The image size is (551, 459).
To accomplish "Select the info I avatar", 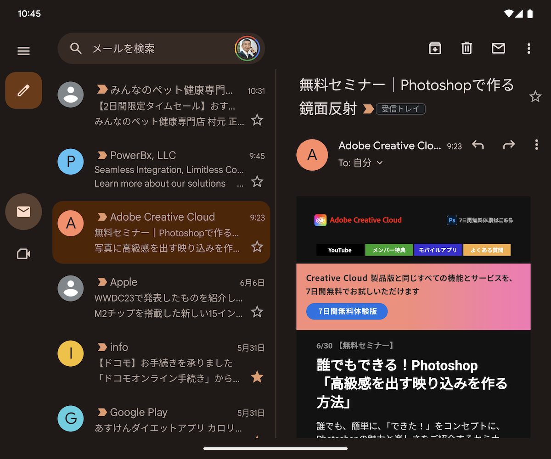I will pyautogui.click(x=71, y=353).
